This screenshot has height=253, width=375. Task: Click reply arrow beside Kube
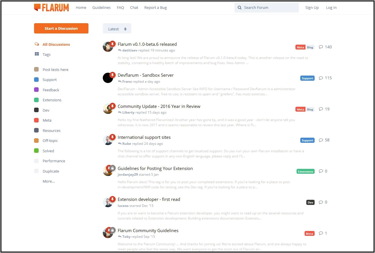tap(120, 144)
